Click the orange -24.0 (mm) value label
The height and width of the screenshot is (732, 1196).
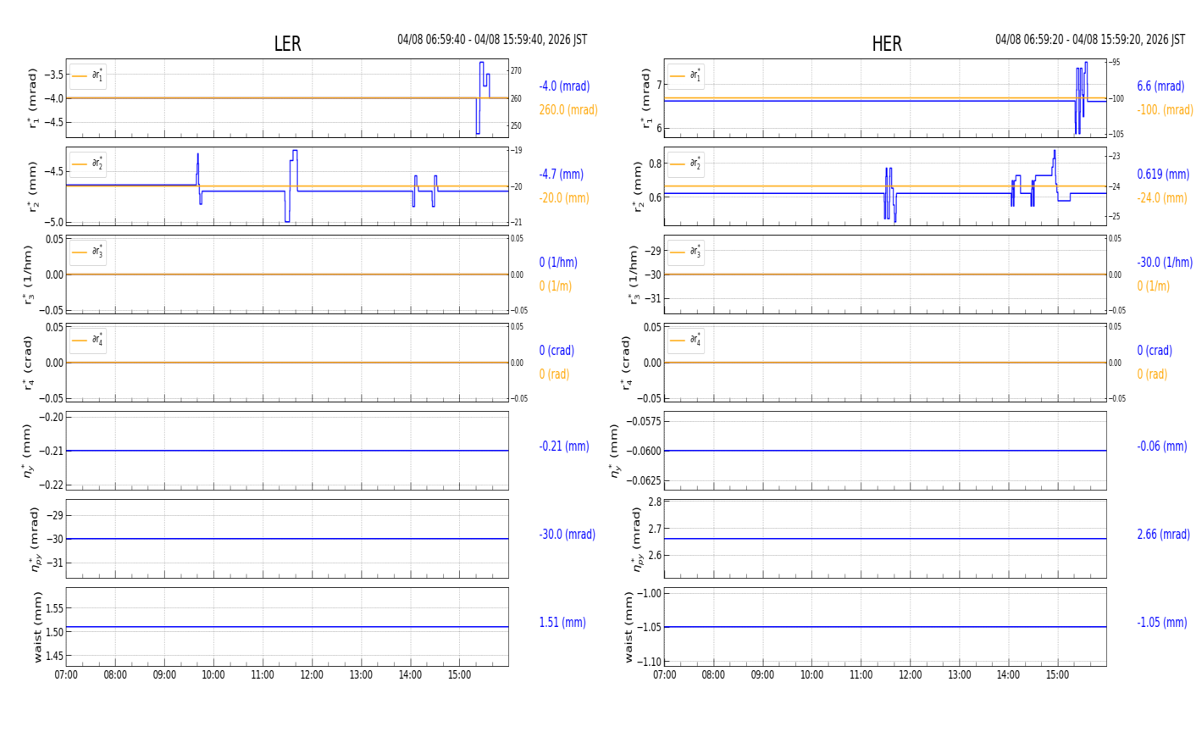pos(1161,198)
